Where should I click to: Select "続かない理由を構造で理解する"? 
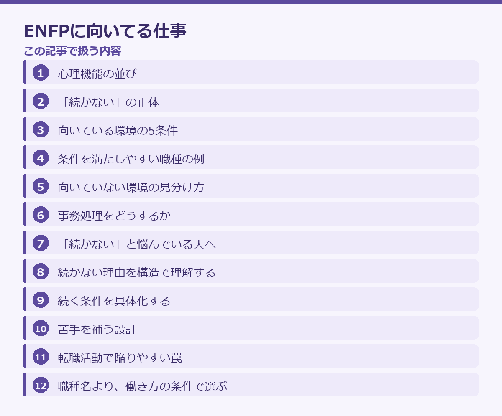(x=251, y=271)
